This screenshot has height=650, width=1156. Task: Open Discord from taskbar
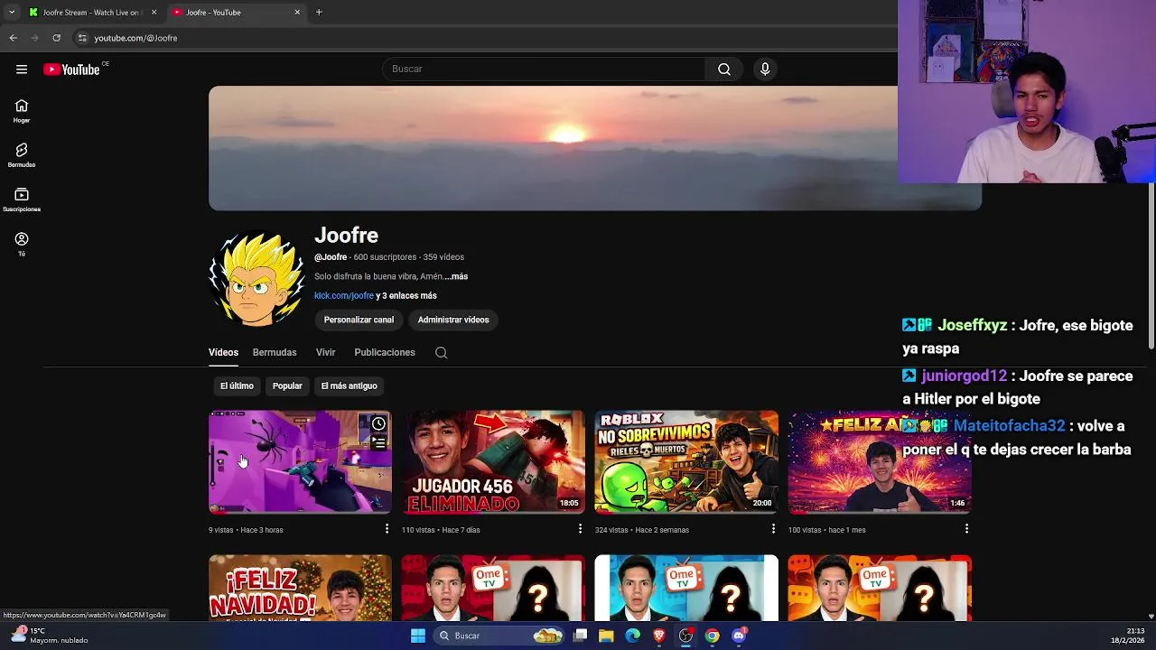pyautogui.click(x=739, y=636)
